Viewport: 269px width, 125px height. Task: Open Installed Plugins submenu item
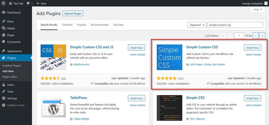(12, 65)
